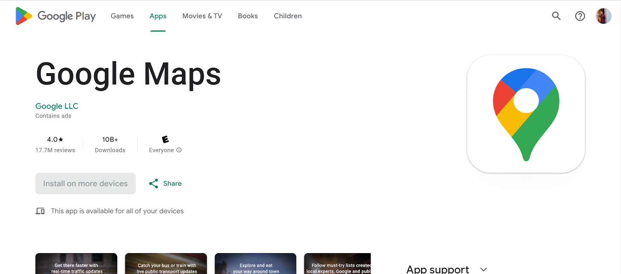The width and height of the screenshot is (621, 274).
Task: Open the Books tab
Action: [x=248, y=16]
